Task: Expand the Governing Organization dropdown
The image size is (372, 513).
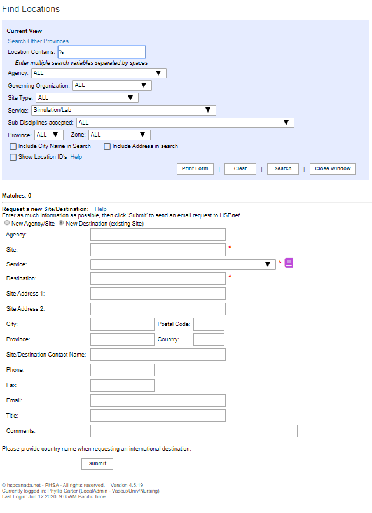Action: click(x=112, y=85)
